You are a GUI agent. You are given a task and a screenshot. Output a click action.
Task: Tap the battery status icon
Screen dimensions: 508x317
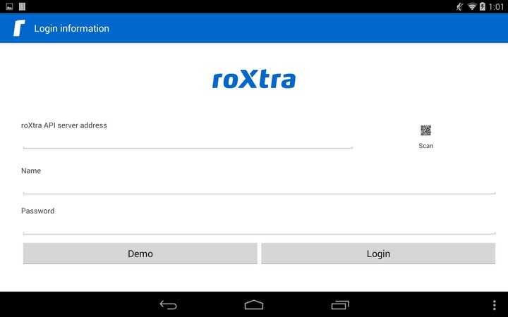point(483,6)
